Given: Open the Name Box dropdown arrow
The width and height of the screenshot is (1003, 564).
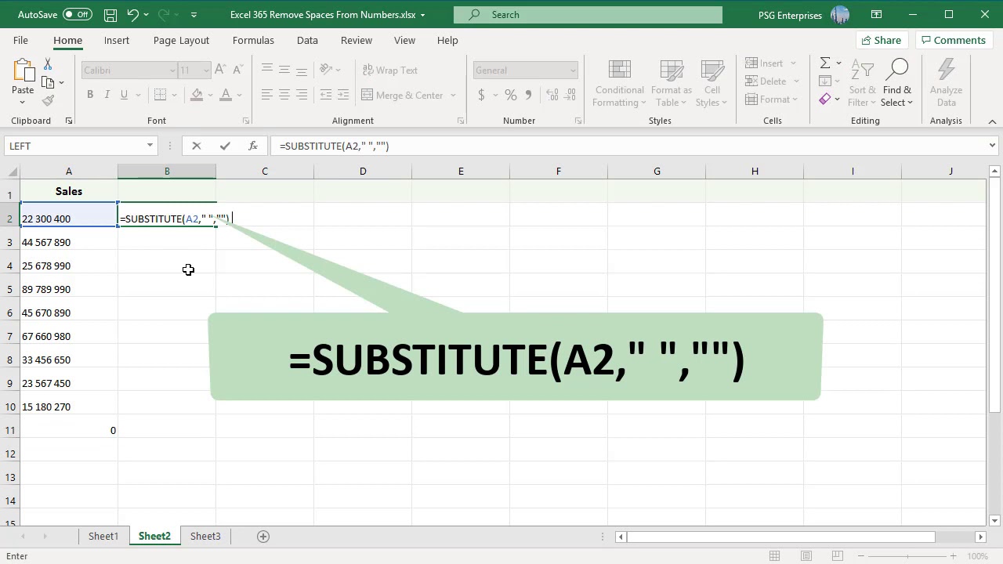Looking at the screenshot, I should tap(150, 146).
